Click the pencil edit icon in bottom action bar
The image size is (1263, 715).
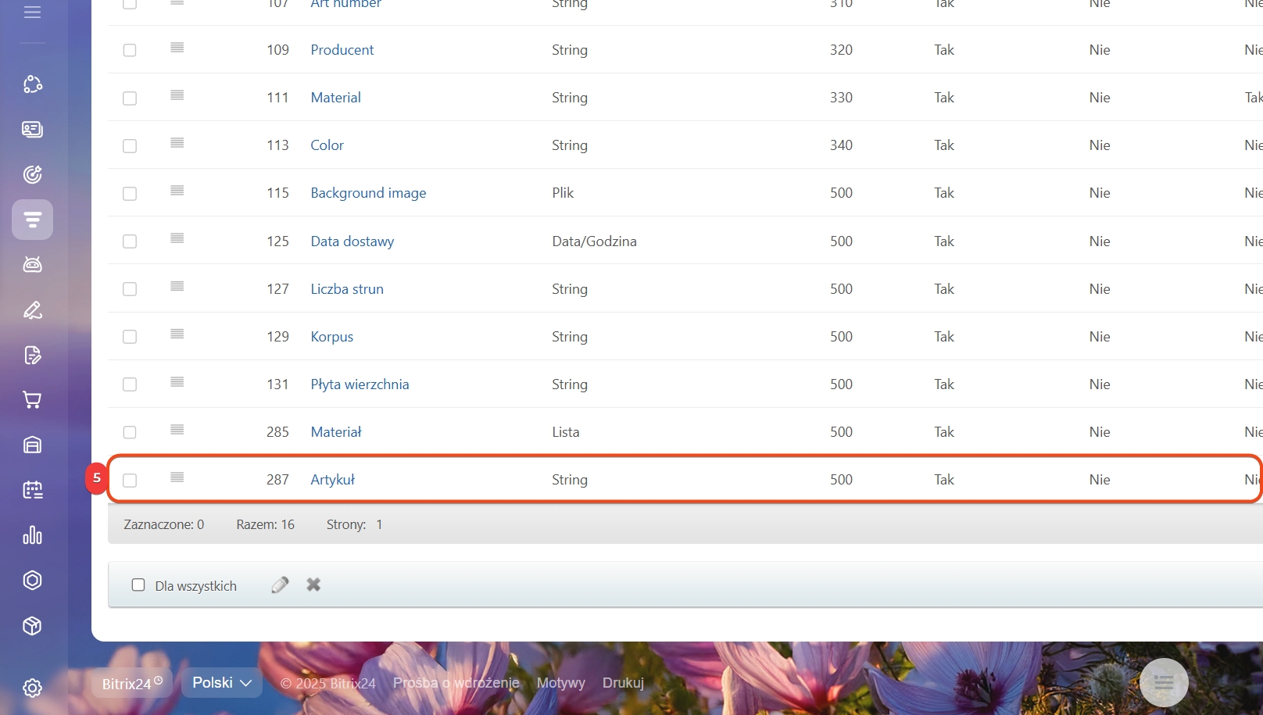point(280,585)
